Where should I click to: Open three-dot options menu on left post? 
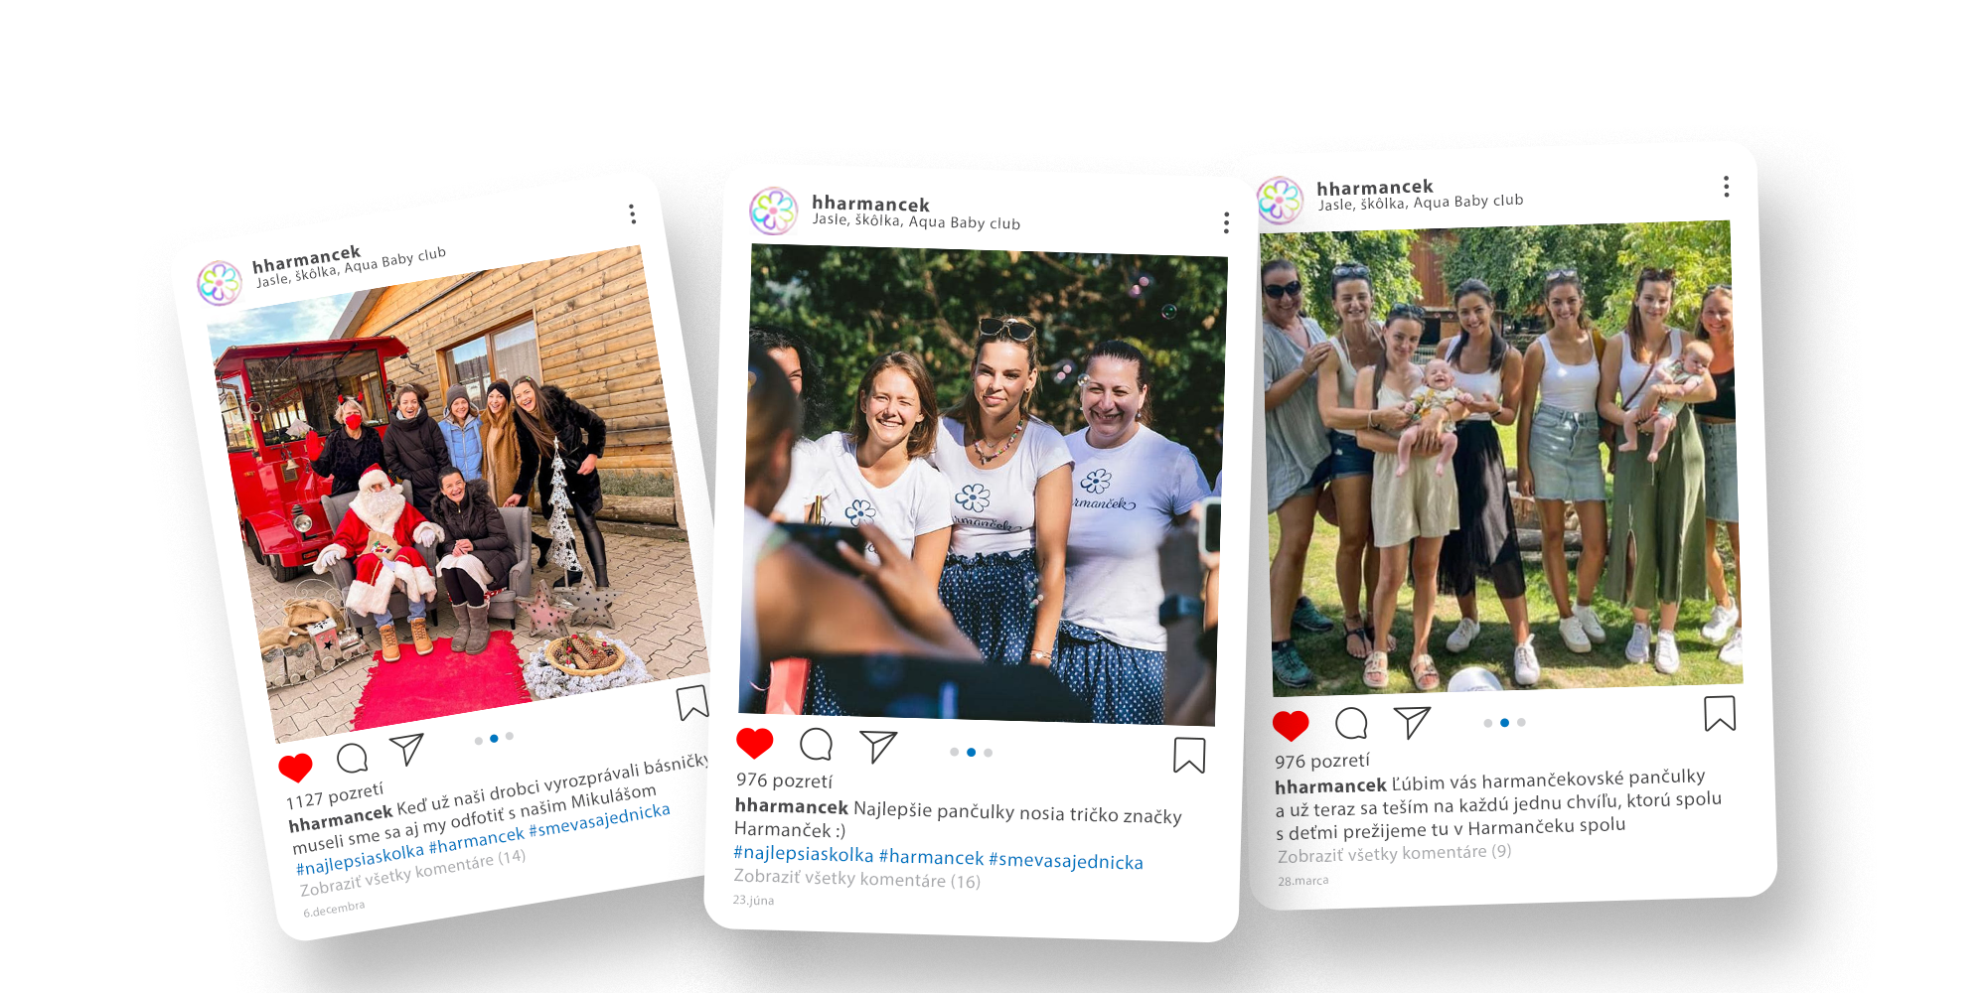[632, 213]
